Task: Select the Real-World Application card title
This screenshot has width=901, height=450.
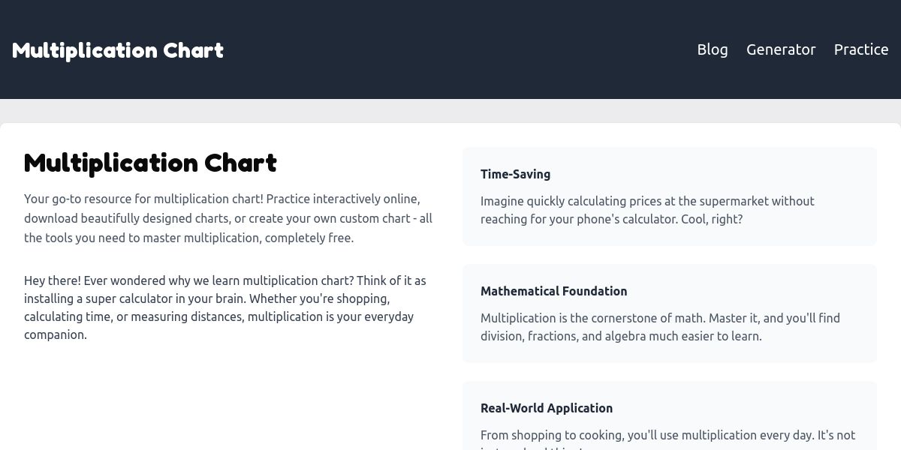Action: click(546, 408)
